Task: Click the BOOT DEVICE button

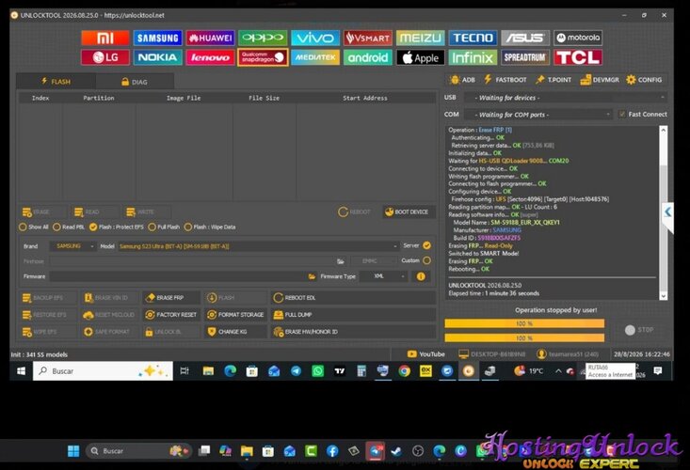Action: coord(407,211)
